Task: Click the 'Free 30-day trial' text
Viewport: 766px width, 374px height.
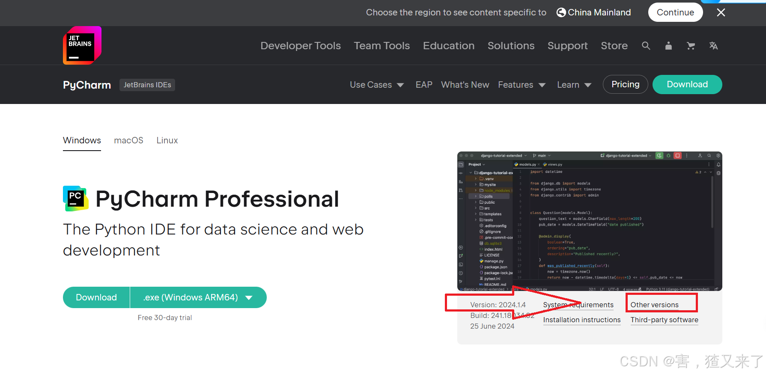Action: (165, 318)
